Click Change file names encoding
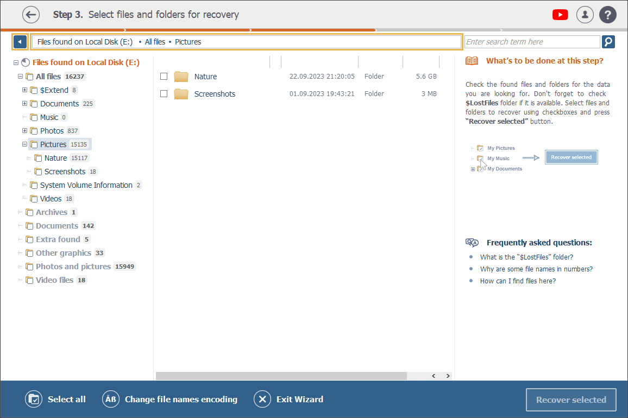The height and width of the screenshot is (418, 628). 180,400
